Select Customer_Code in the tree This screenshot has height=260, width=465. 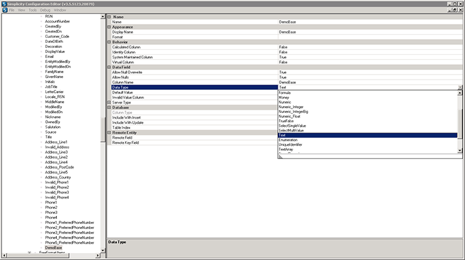(57, 37)
